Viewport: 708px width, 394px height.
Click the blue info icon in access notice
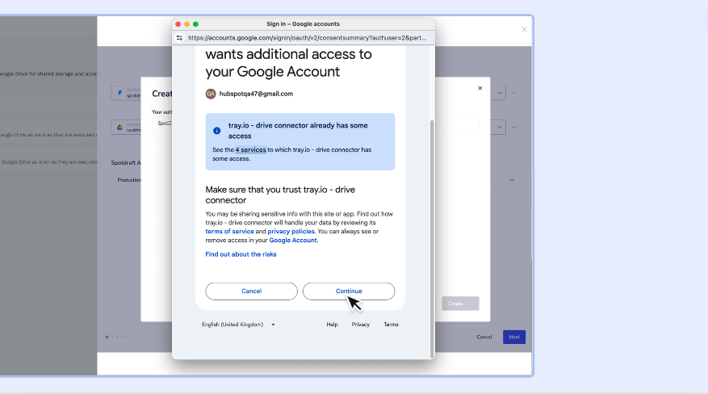pos(216,131)
